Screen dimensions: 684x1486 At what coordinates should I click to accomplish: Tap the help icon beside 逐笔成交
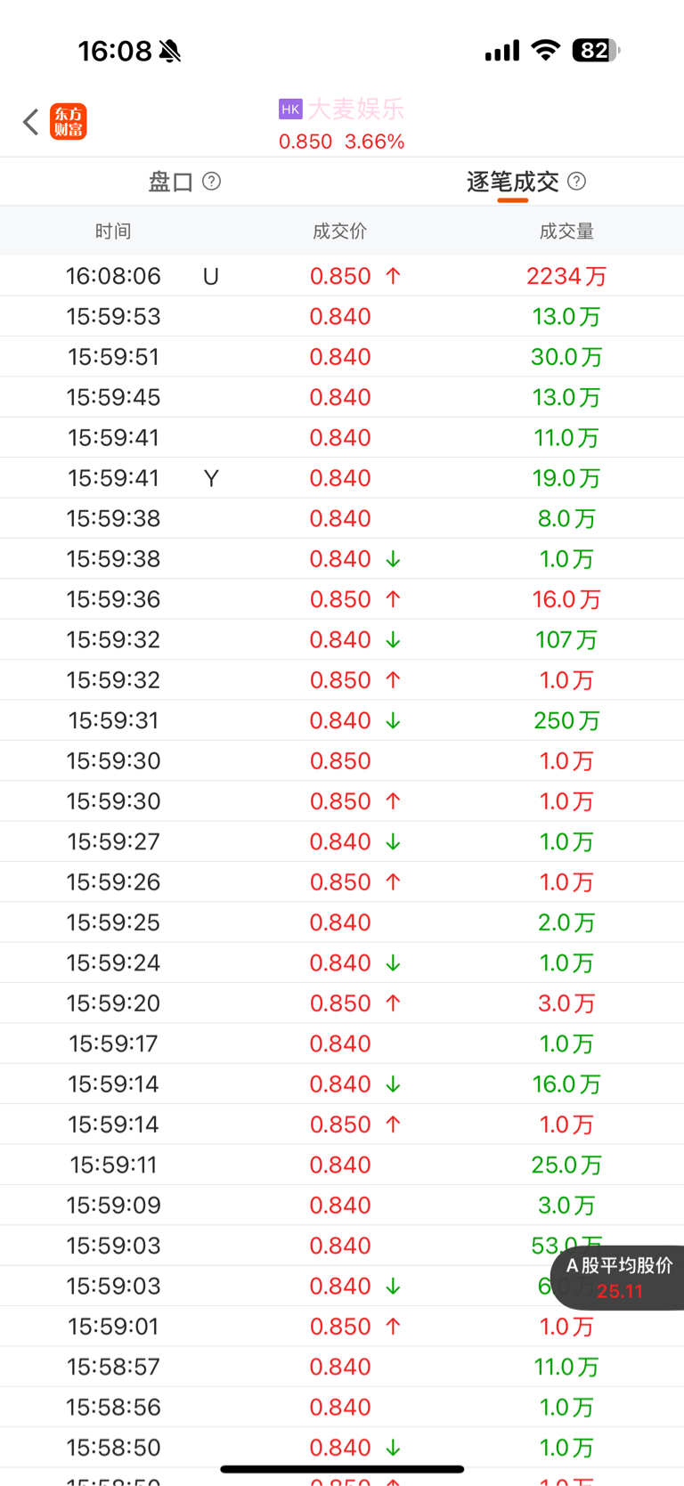coord(577,182)
